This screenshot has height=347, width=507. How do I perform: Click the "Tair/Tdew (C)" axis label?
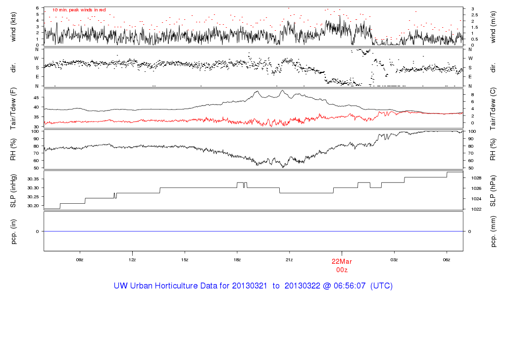[493, 109]
